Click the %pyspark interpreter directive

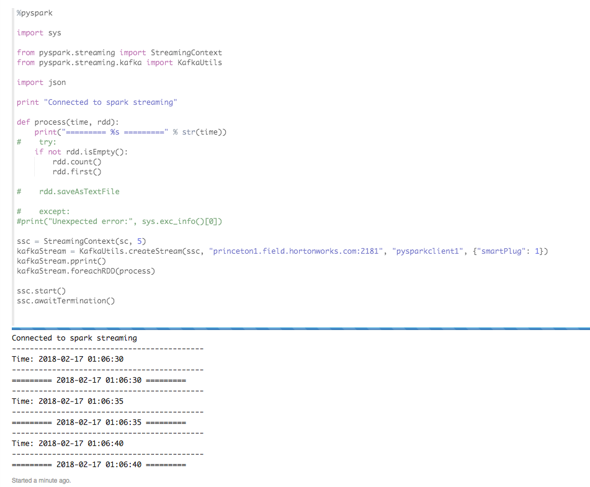pyautogui.click(x=34, y=12)
